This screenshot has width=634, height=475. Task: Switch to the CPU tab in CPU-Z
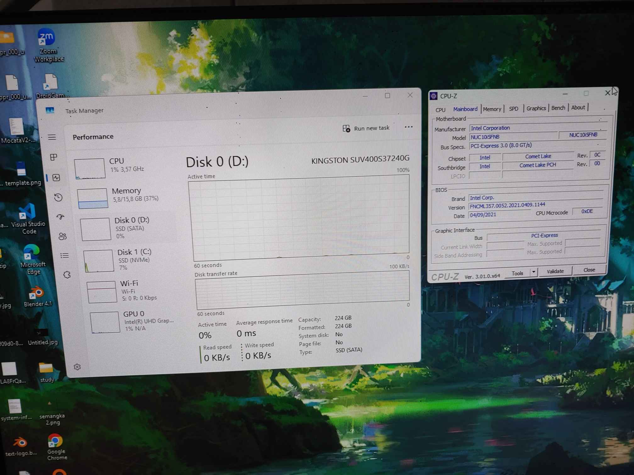440,110
